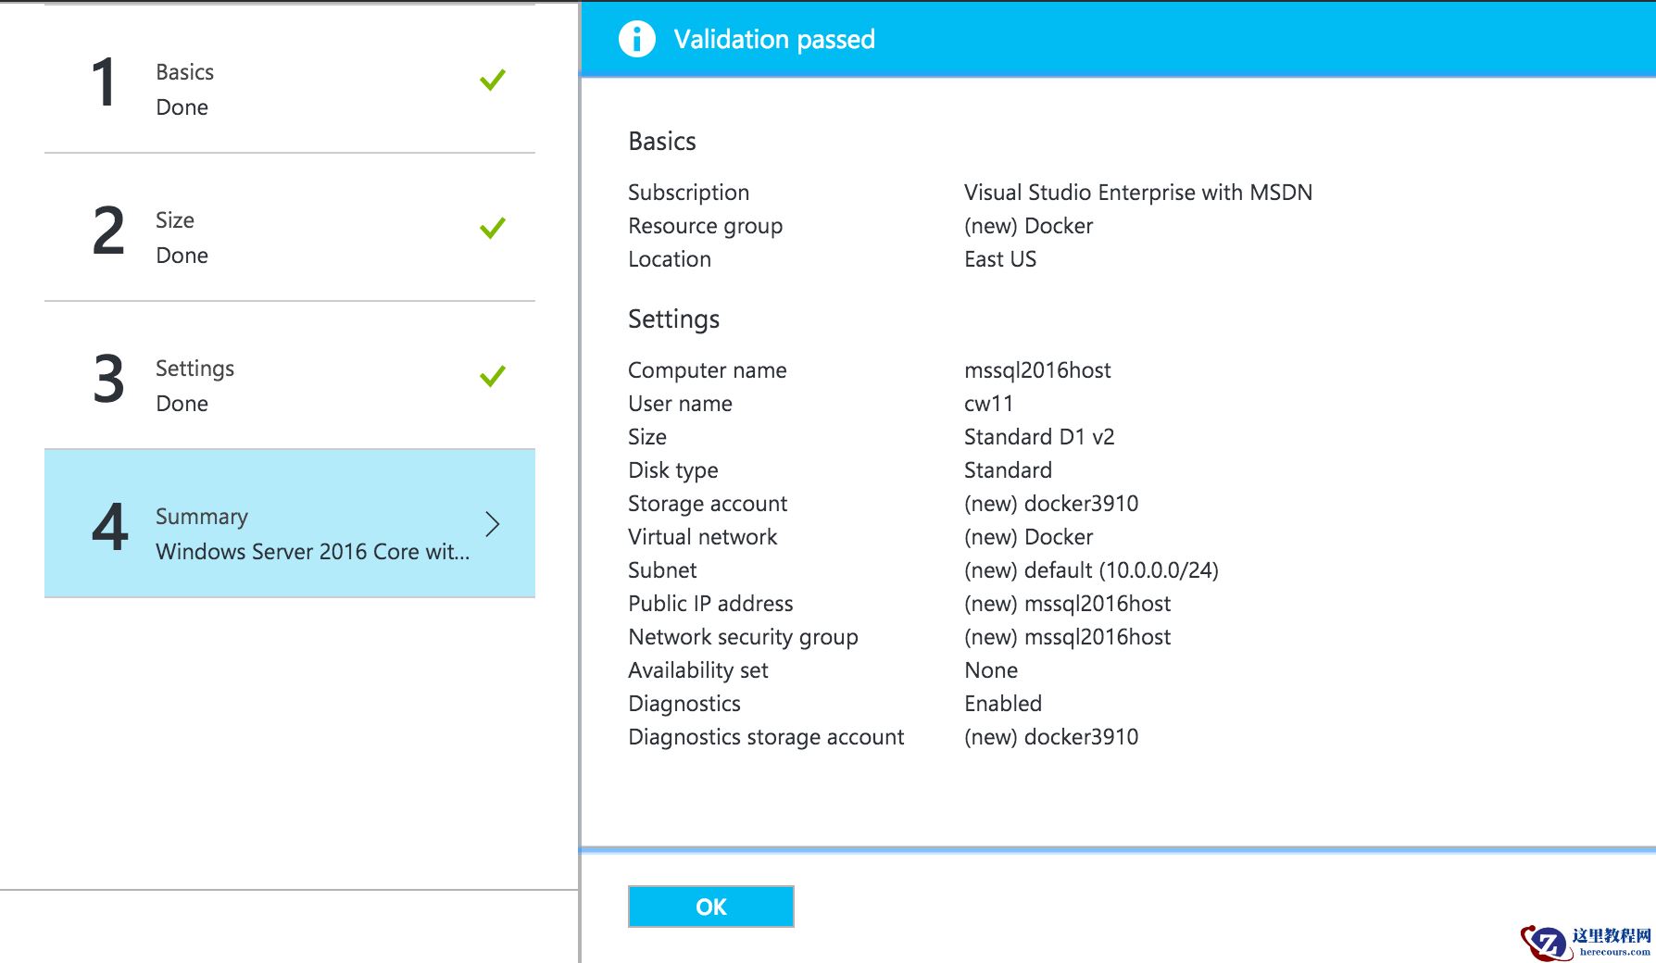The height and width of the screenshot is (963, 1656).
Task: Click the green checkmark beside Basics
Action: tap(493, 80)
